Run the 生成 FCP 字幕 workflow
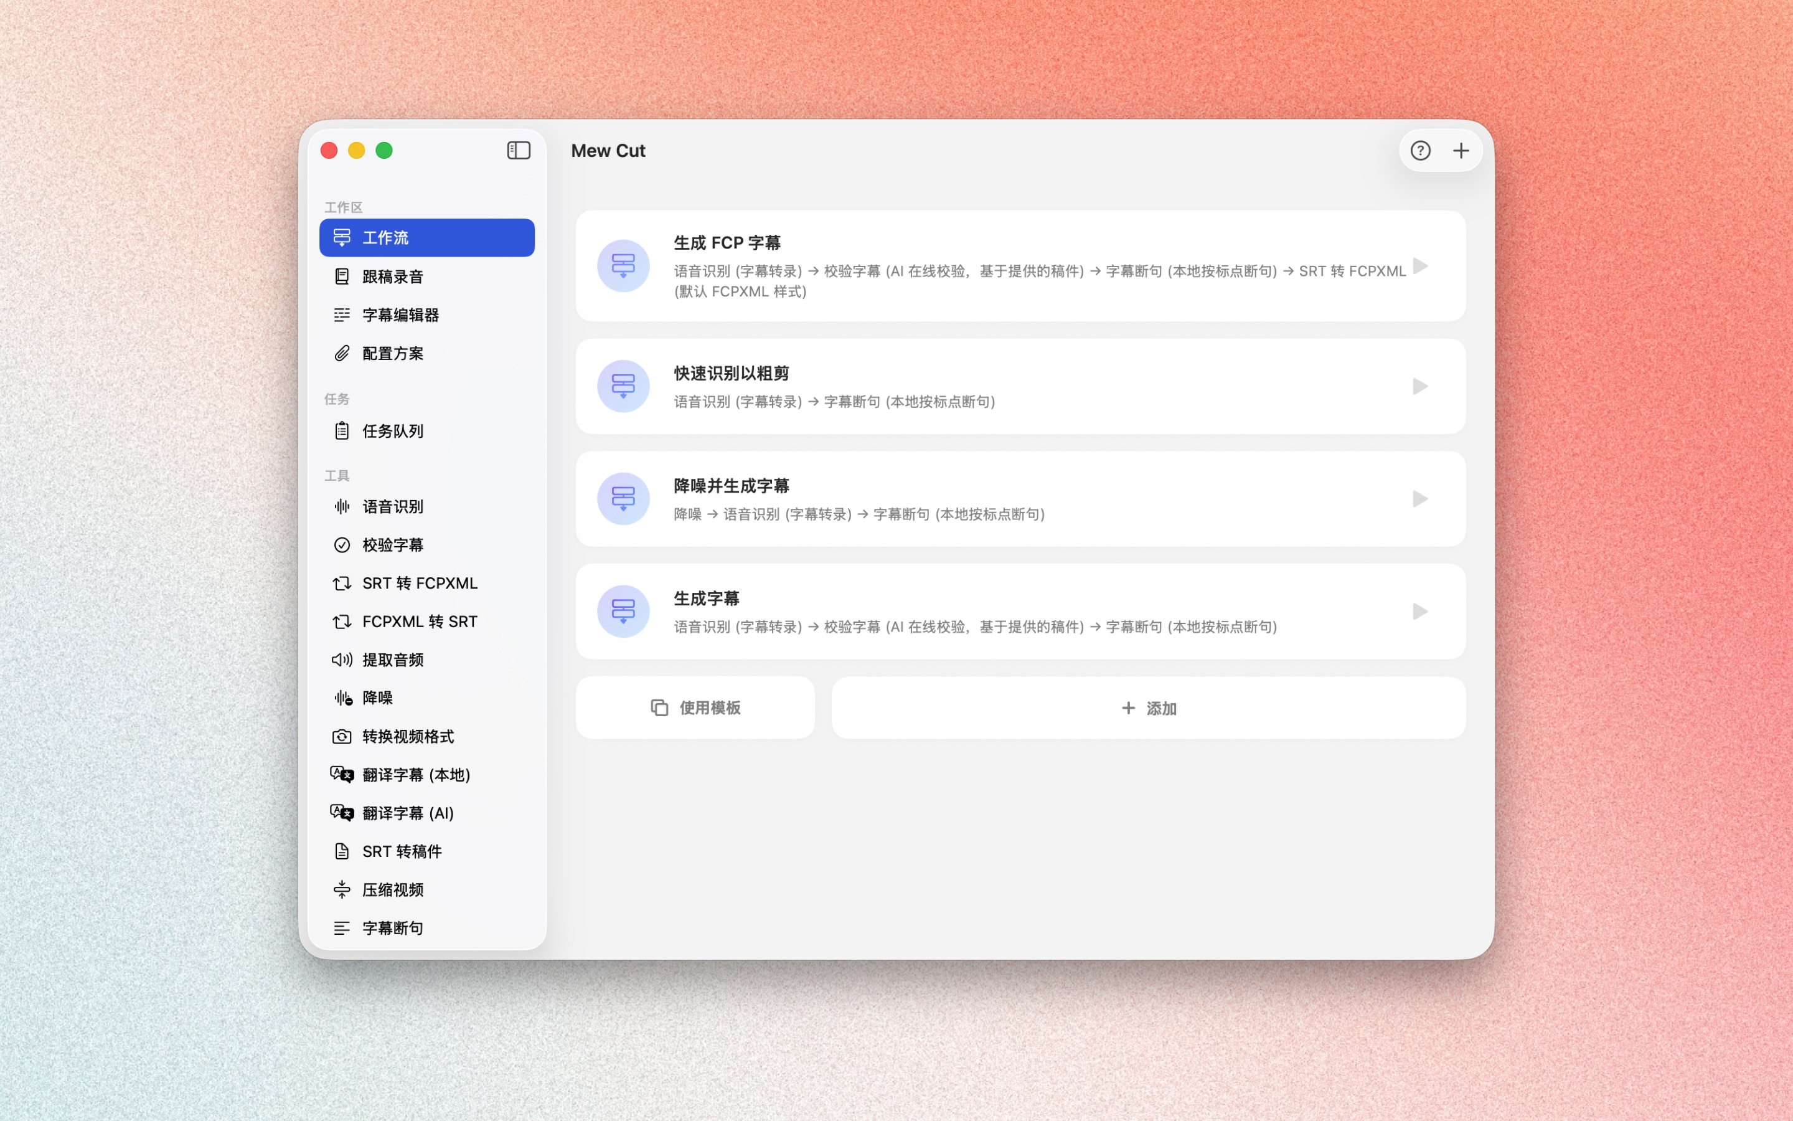Viewport: 1793px width, 1121px height. (1419, 265)
